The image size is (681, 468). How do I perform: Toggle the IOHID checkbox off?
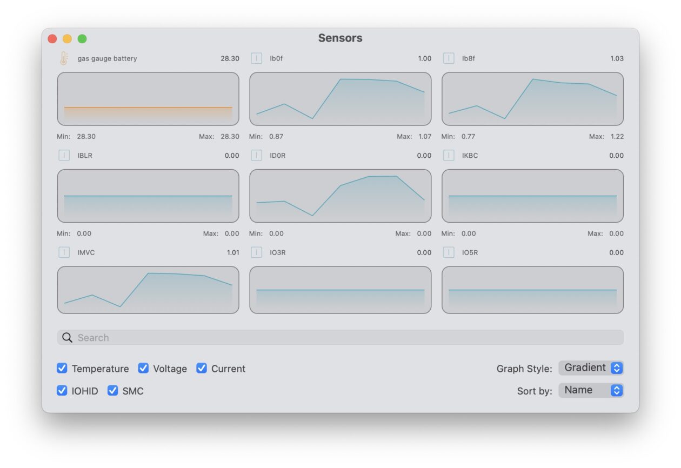pos(62,391)
